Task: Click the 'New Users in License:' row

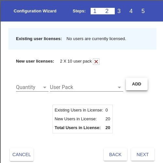Action: coord(82,119)
